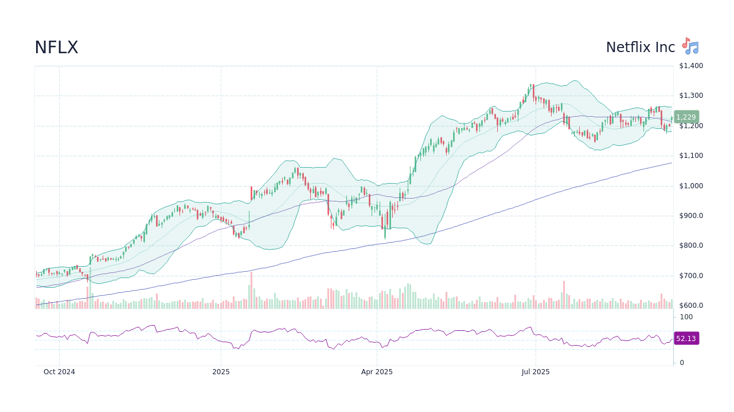734x412 pixels.
Task: Click the Jul 2025 date label
Action: 536,372
